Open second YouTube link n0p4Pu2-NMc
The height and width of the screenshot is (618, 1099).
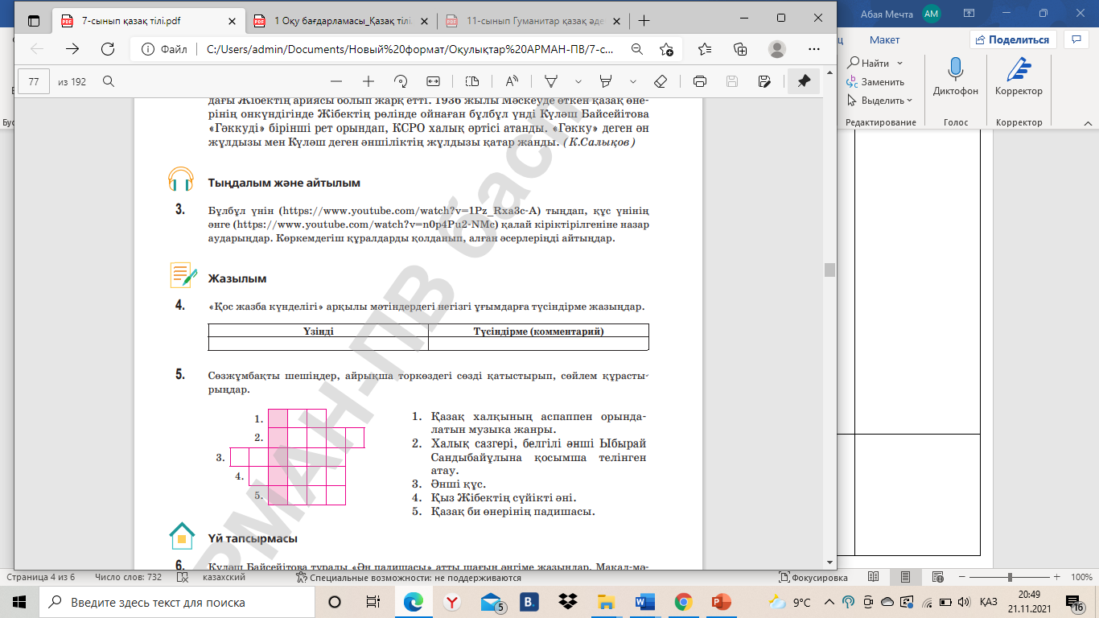click(366, 225)
